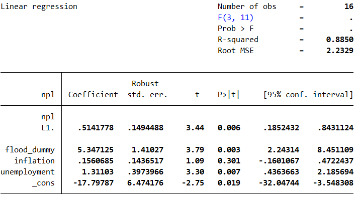The height and width of the screenshot is (197, 357).
Task: Click the 'Coefficient' column header
Action: coord(93,95)
